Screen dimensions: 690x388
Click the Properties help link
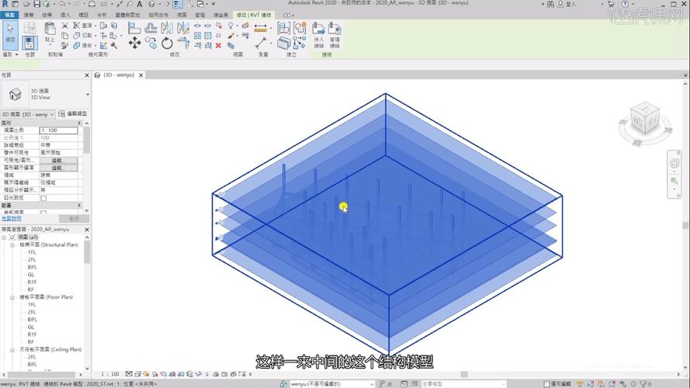point(11,219)
